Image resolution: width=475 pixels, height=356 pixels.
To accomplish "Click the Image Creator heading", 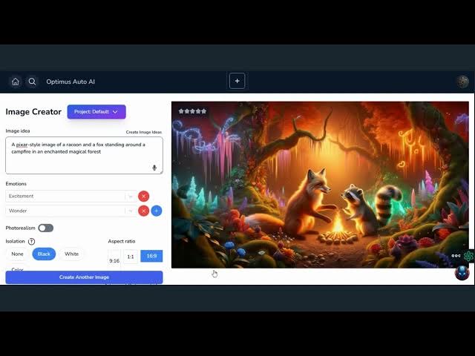I will 33,112.
